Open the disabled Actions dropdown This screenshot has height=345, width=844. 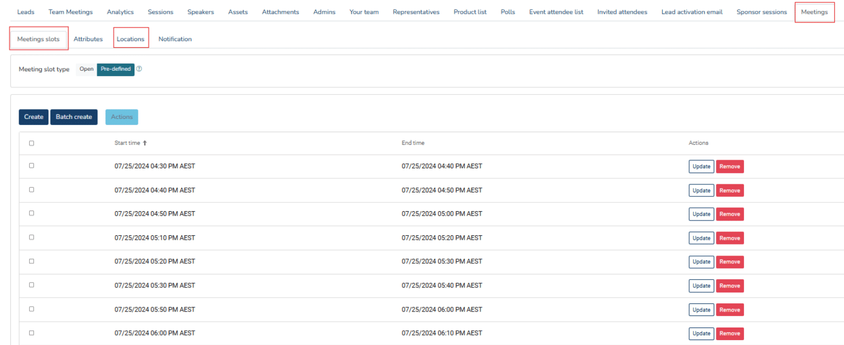tap(122, 117)
